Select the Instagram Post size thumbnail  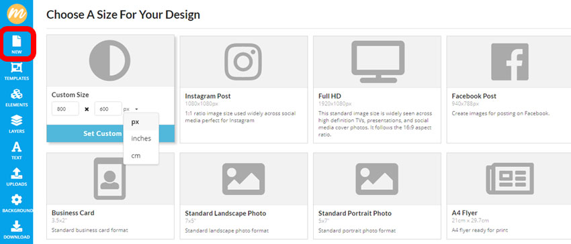(244, 62)
